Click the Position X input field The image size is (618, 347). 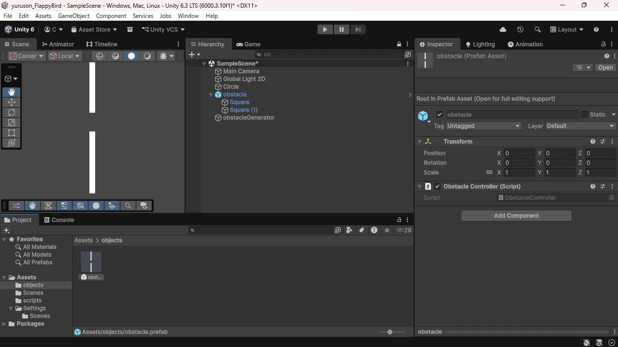tap(519, 153)
